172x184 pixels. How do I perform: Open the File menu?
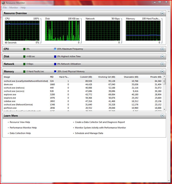(x=5, y=8)
